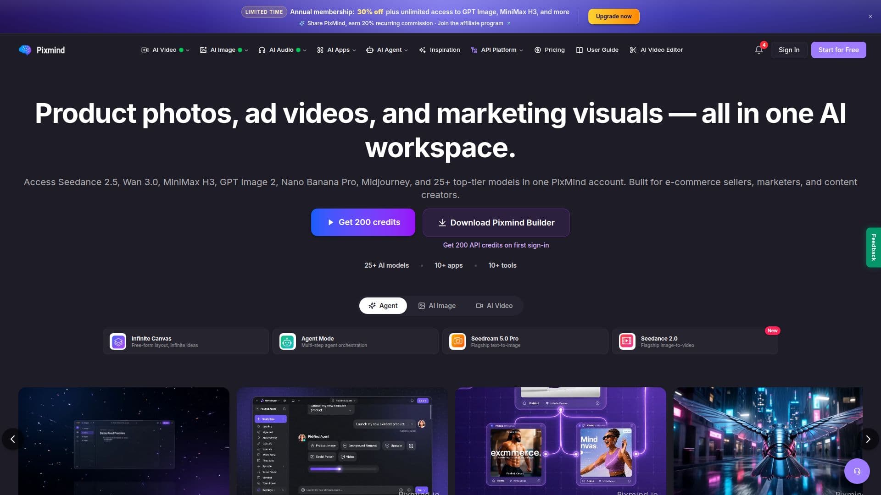Click the Infinite Canvas layers icon

(118, 341)
